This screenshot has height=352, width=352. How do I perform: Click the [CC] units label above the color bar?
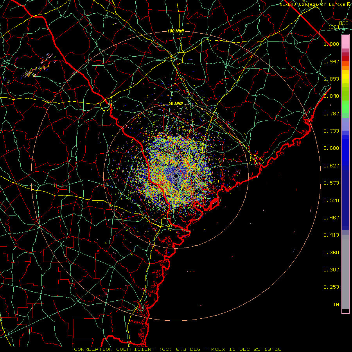pyautogui.click(x=334, y=27)
